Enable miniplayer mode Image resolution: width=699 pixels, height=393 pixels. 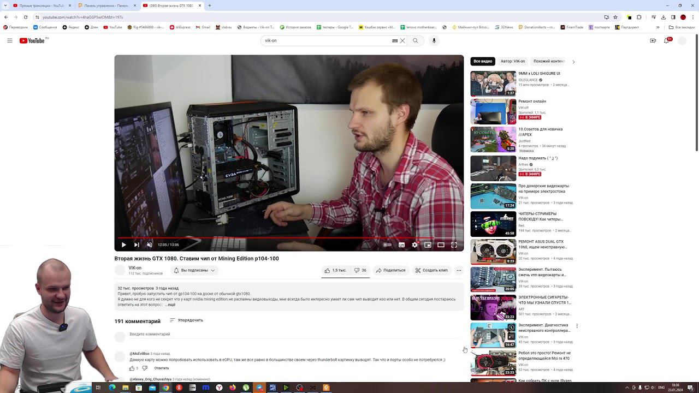click(428, 245)
